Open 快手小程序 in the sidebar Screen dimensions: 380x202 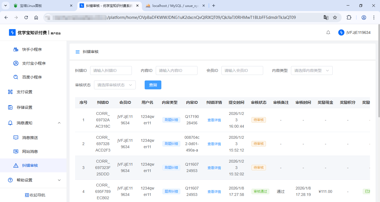[32, 49]
